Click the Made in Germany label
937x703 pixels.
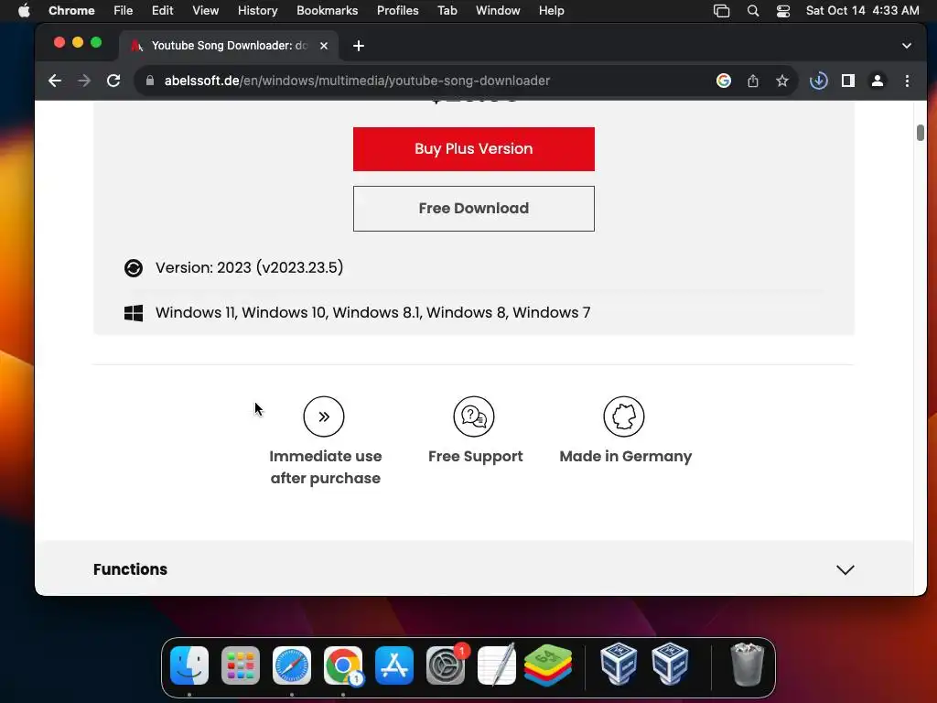point(626,457)
